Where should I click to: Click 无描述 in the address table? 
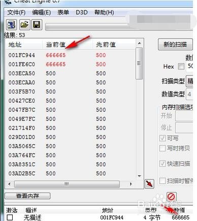click(x=32, y=217)
